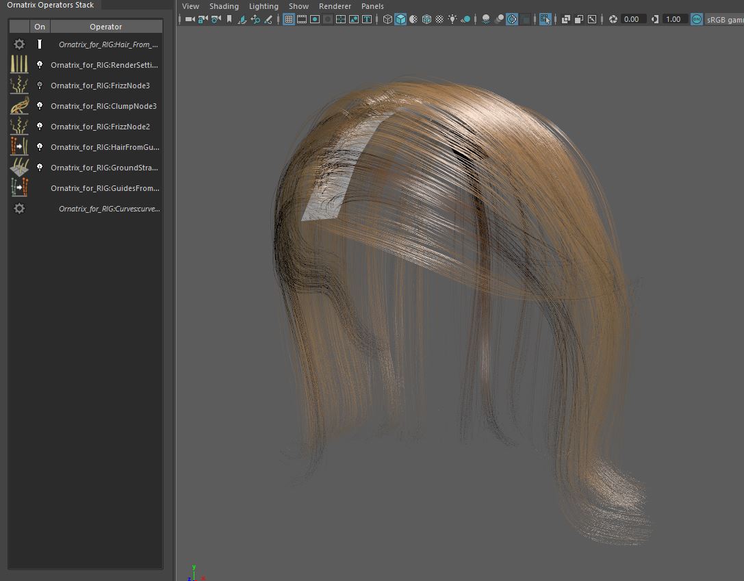Image resolution: width=744 pixels, height=581 pixels.
Task: Click the FrizzNode3 operator icon
Action: (19, 86)
